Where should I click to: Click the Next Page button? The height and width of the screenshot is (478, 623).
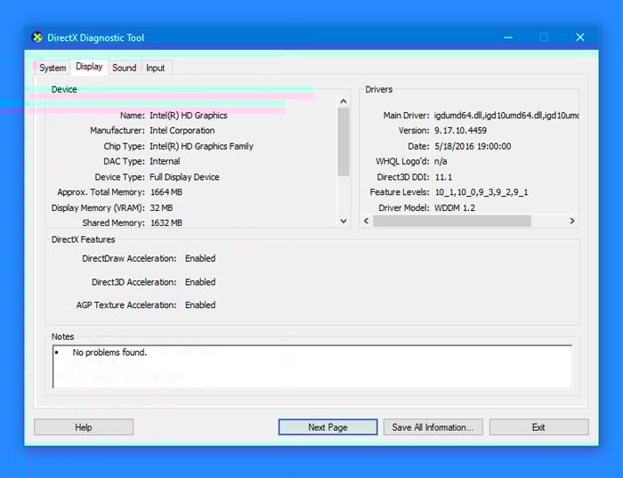328,427
